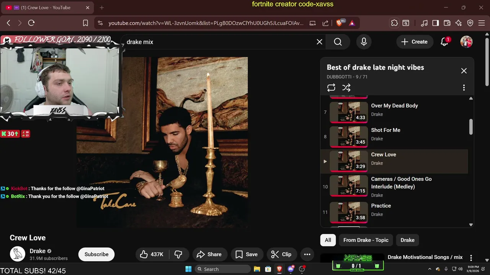Select currently playing Crew Love item
This screenshot has width=490, height=275.
(x=394, y=161)
